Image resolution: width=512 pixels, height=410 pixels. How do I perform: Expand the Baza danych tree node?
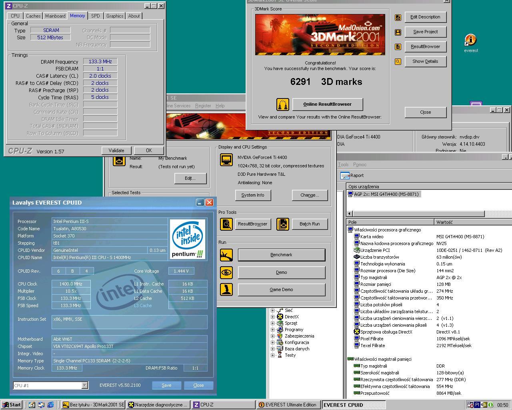pos(273,349)
